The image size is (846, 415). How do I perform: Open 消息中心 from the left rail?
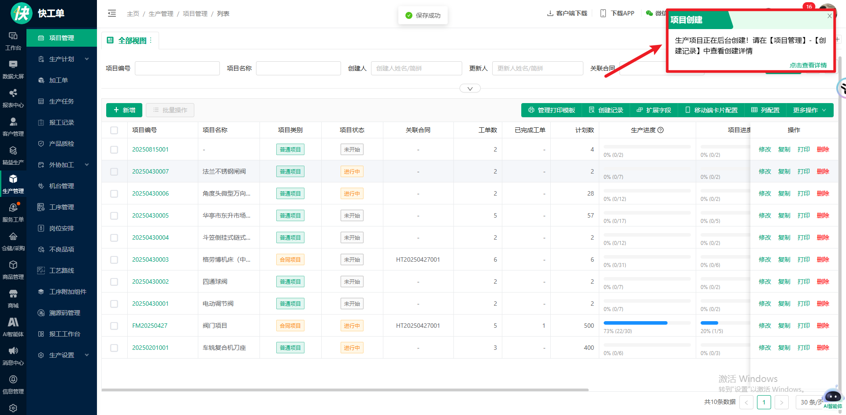click(x=13, y=355)
